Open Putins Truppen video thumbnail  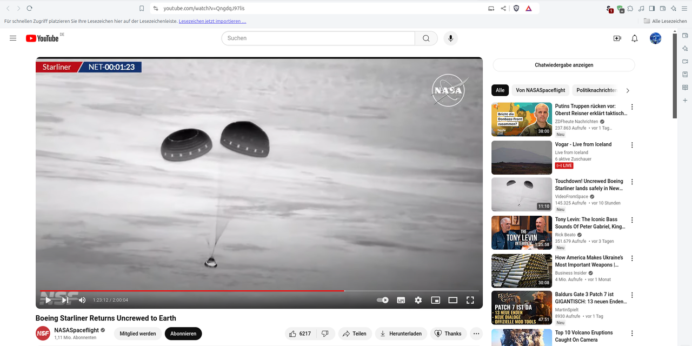pyautogui.click(x=522, y=119)
